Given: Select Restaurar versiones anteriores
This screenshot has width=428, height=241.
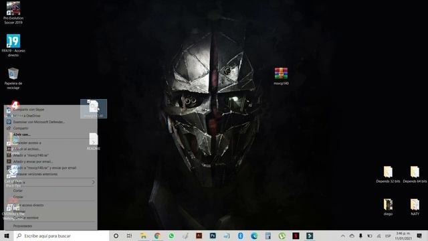Looking at the screenshot, I should [51, 174].
